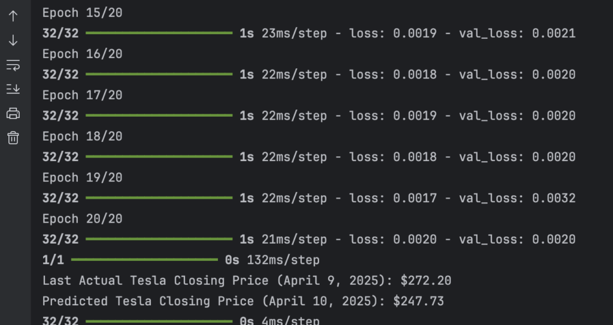Click the Epoch 17/20 console line

83,95
